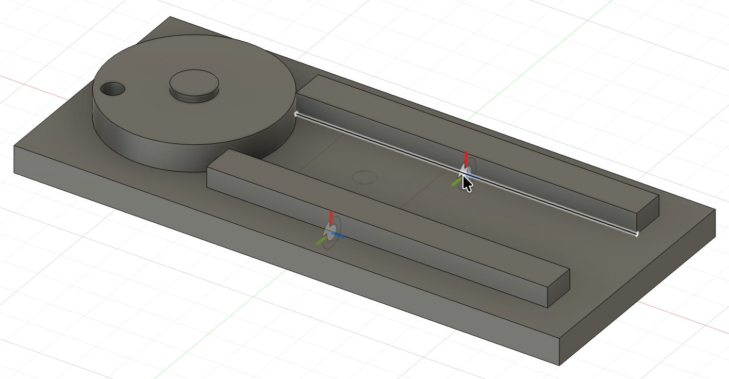Image resolution: width=729 pixels, height=379 pixels.
Task: Select the sketch circle between the two rails
Action: pyautogui.click(x=364, y=177)
